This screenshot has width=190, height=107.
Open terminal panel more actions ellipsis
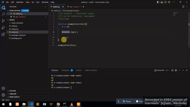[179, 70]
